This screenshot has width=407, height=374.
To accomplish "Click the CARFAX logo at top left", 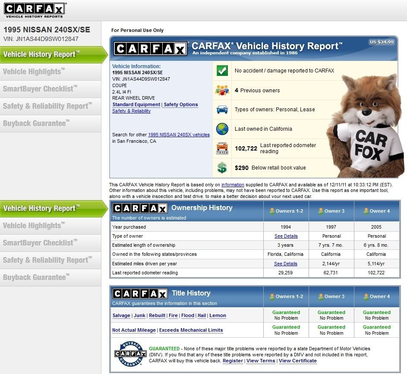I will 34,10.
